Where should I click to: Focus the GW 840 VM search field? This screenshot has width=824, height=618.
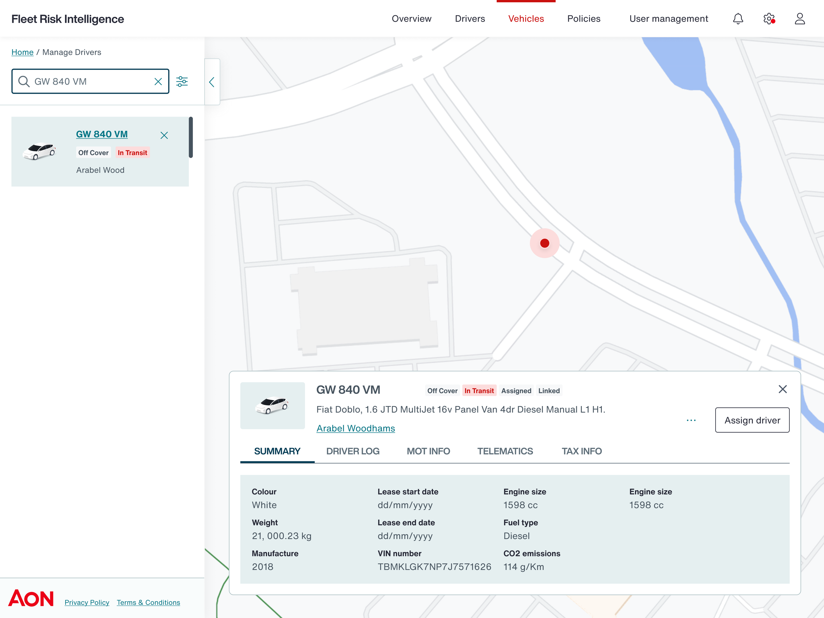[x=89, y=82]
